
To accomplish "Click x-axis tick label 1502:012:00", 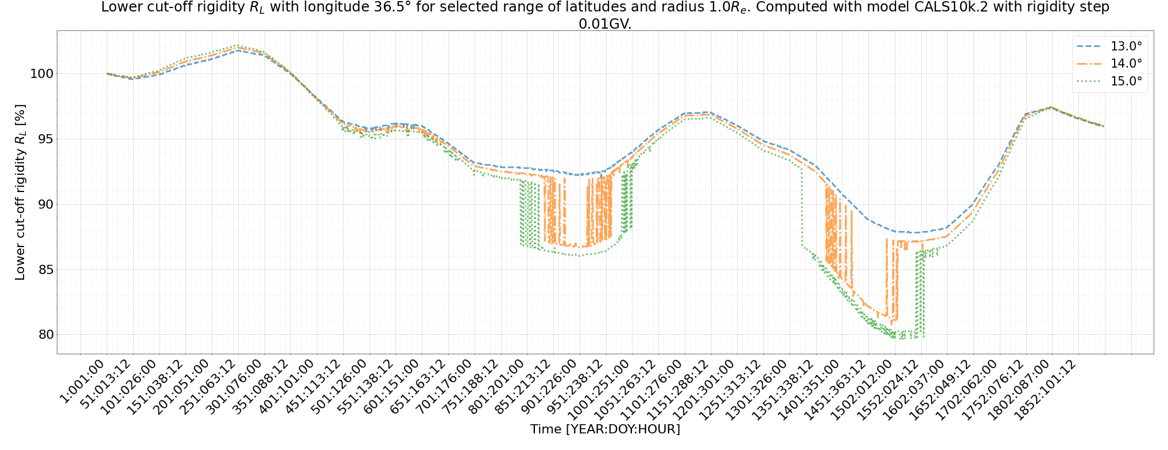I will click(x=862, y=391).
